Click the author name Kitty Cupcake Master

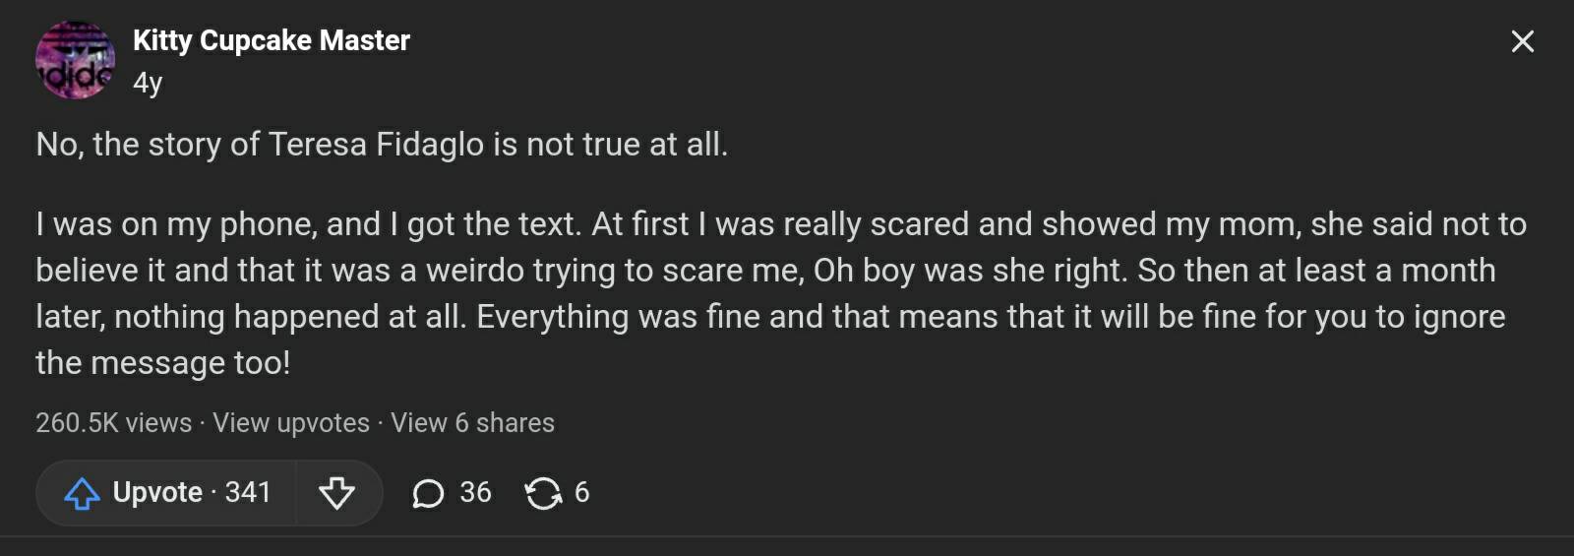point(271,40)
